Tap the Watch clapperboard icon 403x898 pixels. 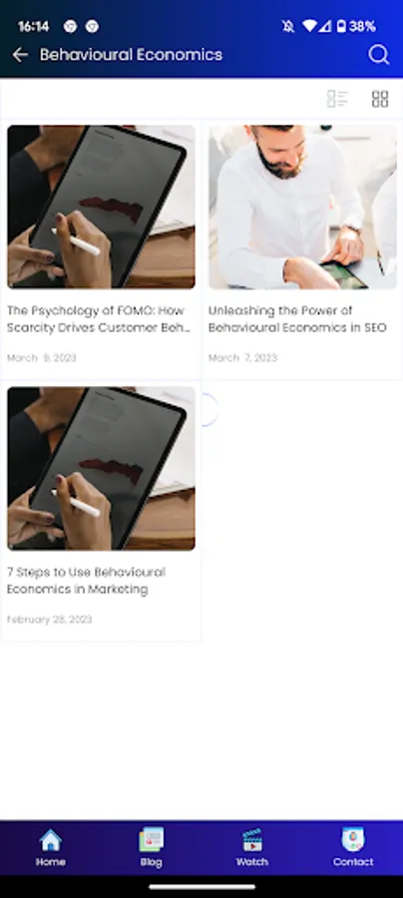click(x=251, y=840)
